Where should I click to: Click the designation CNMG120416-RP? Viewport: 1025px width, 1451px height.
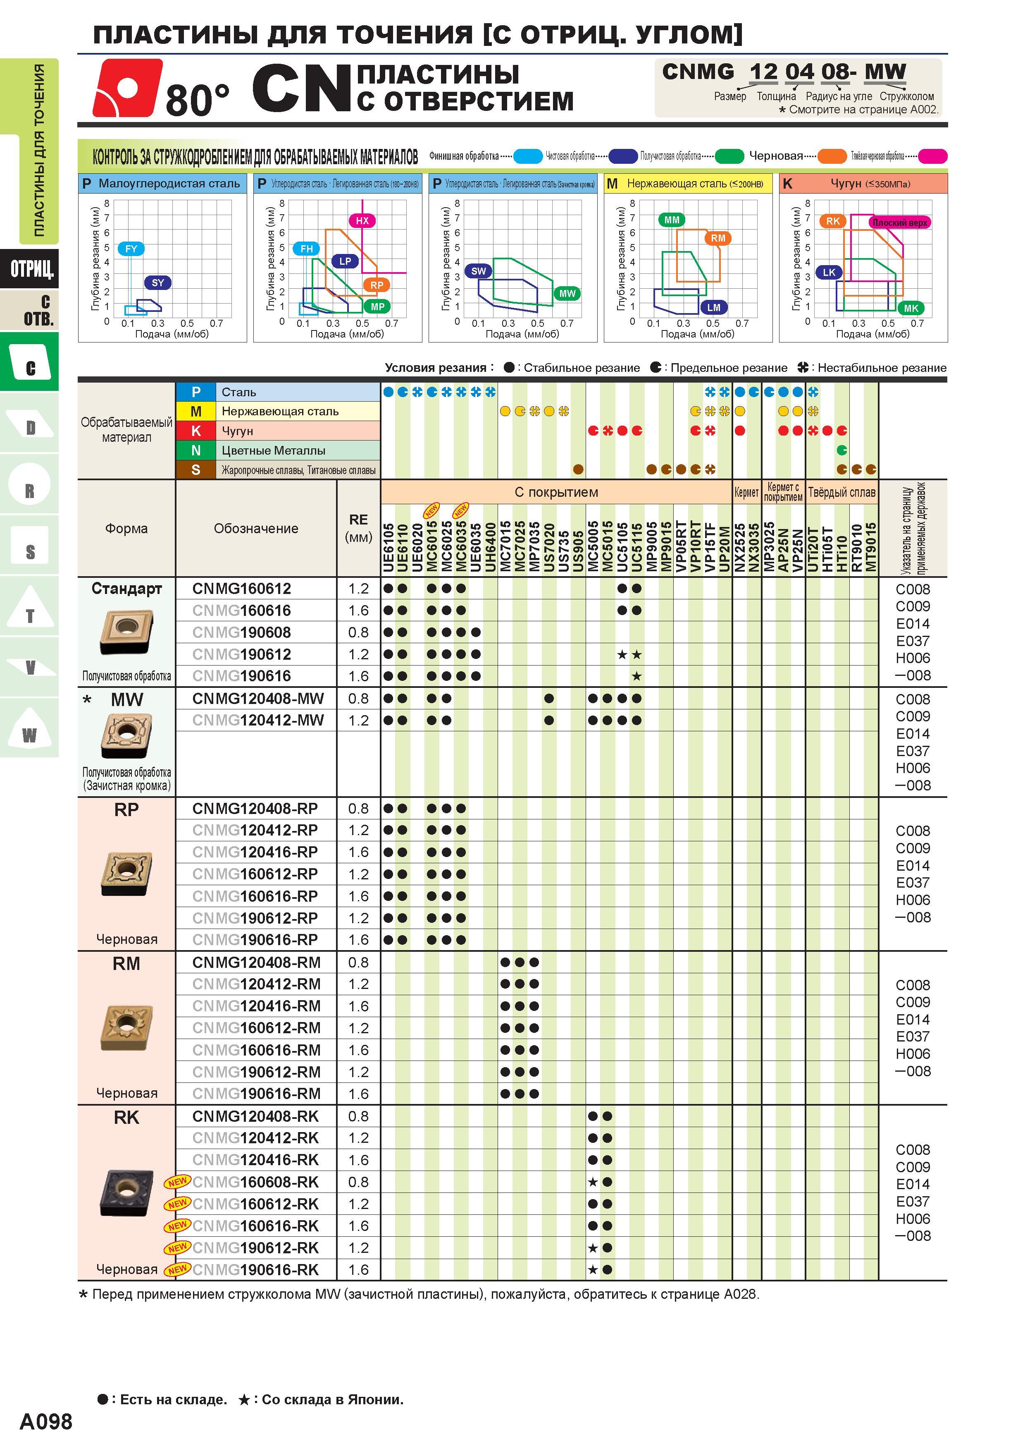(255, 852)
